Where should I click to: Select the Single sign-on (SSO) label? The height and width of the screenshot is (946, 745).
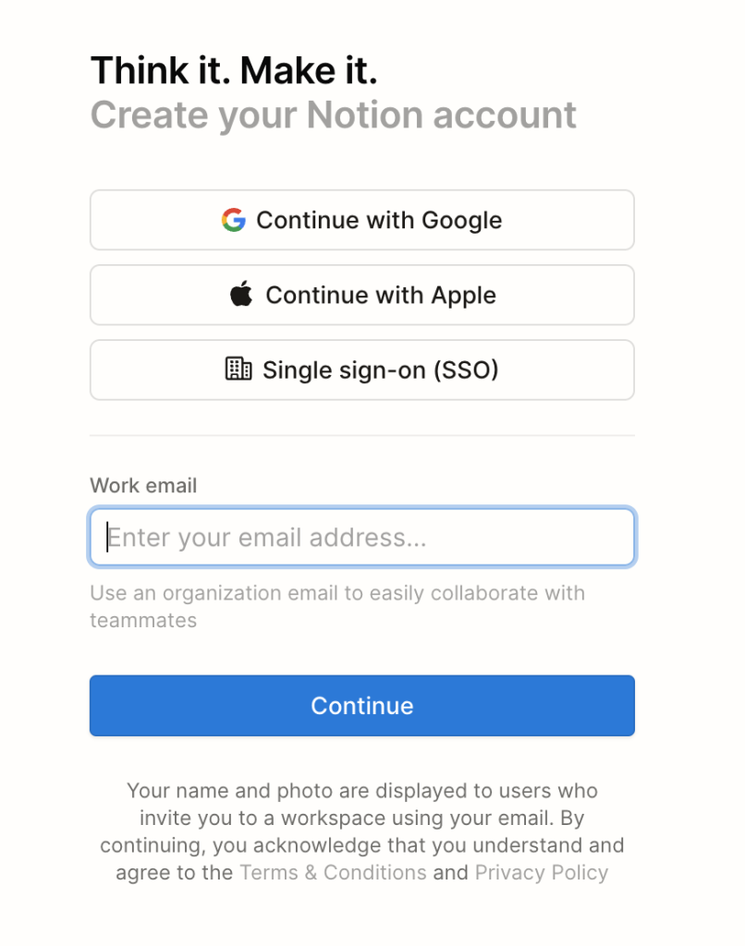coord(381,370)
